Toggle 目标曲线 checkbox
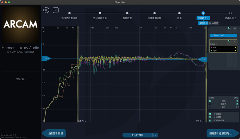Screen dimensions: 240x139 click(x=210, y=114)
